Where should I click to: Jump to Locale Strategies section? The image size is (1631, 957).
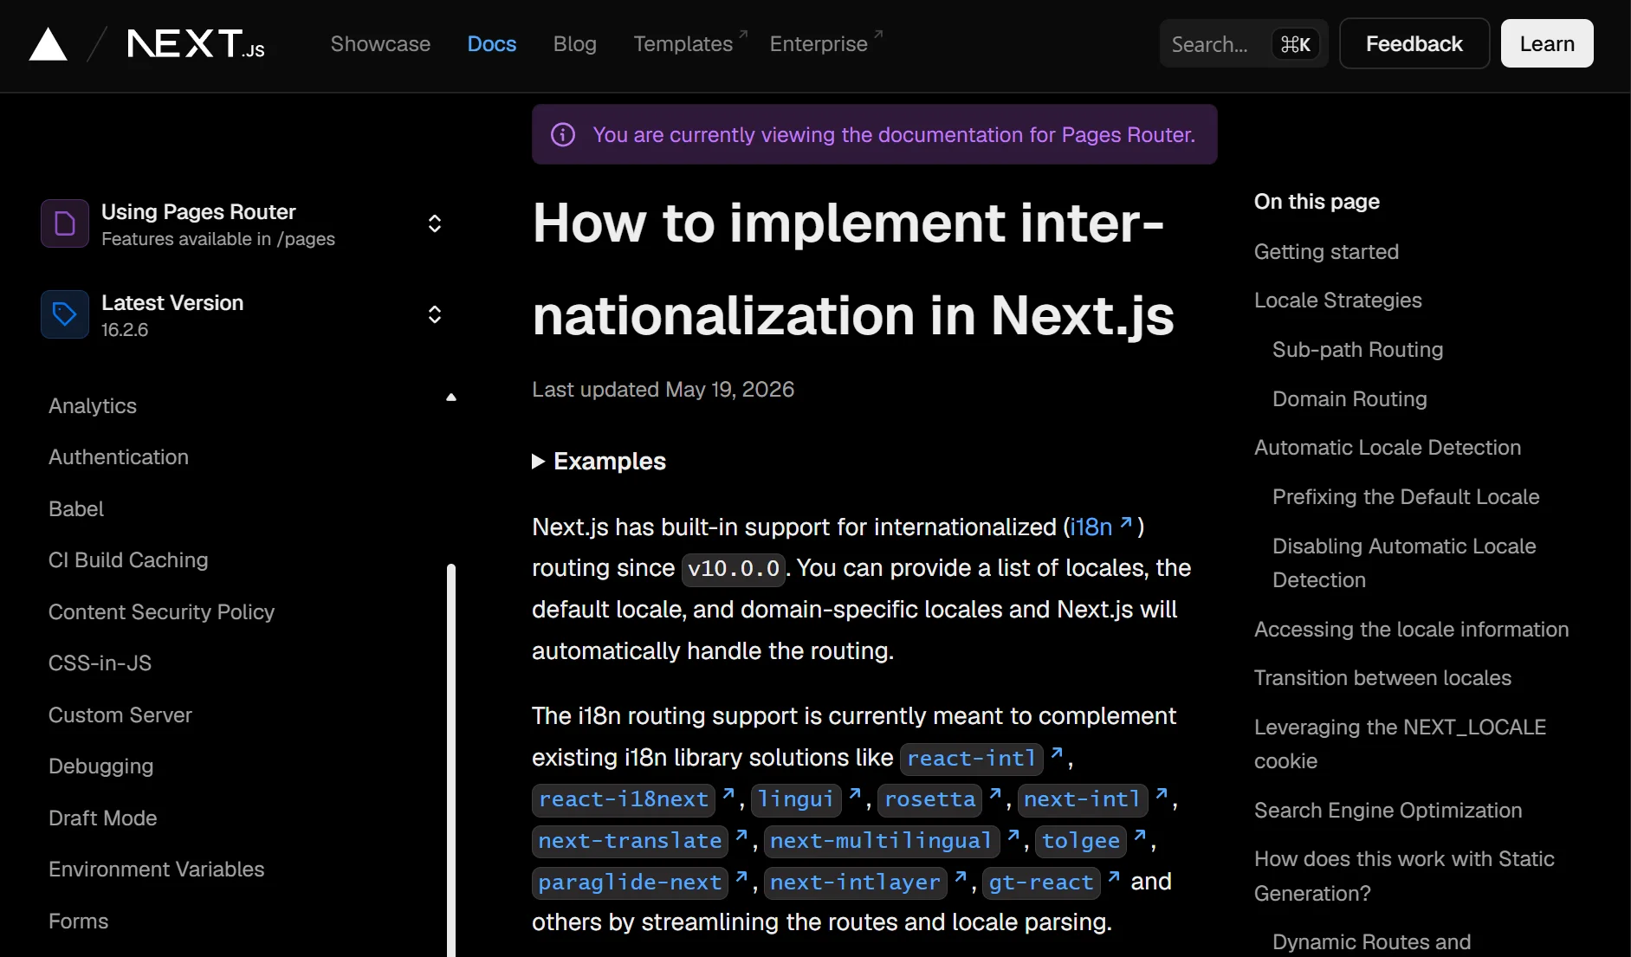(x=1338, y=301)
